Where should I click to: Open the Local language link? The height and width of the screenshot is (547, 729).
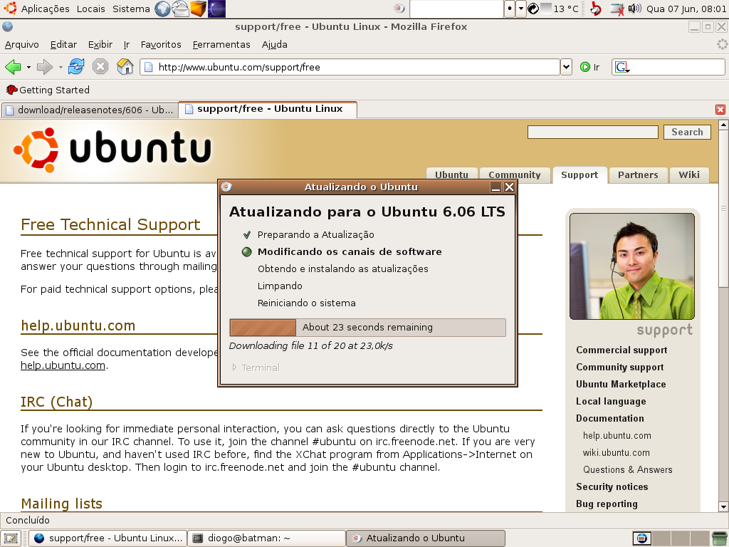click(x=611, y=402)
